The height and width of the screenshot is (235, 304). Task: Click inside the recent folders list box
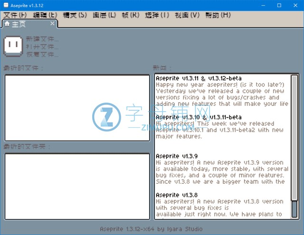77,187
